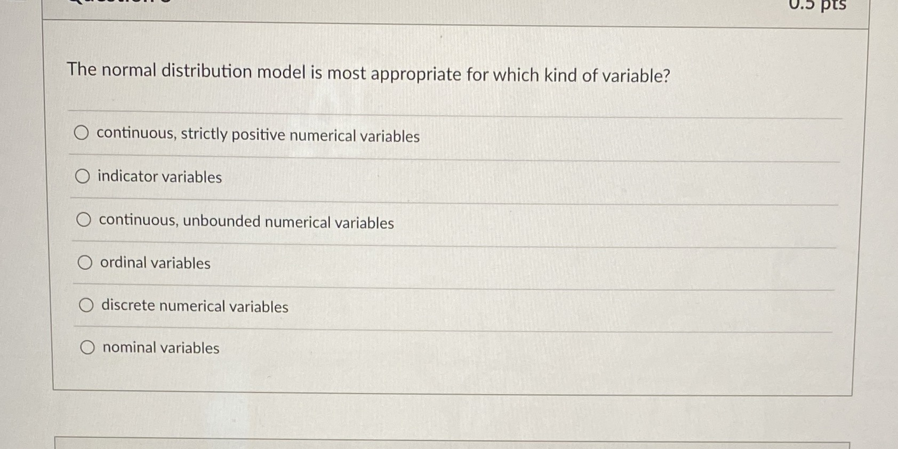Click the answer text 'ordinal variables'
This screenshot has width=898, height=449.
153,263
